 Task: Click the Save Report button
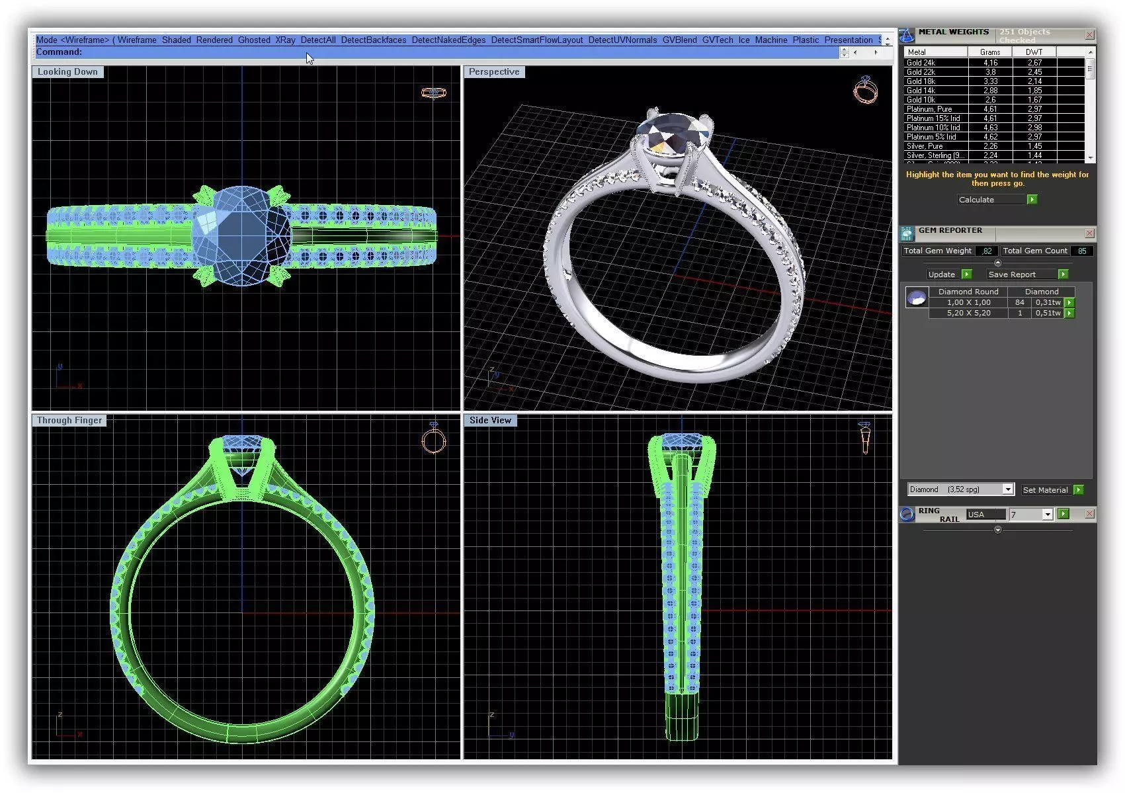[x=1022, y=274]
